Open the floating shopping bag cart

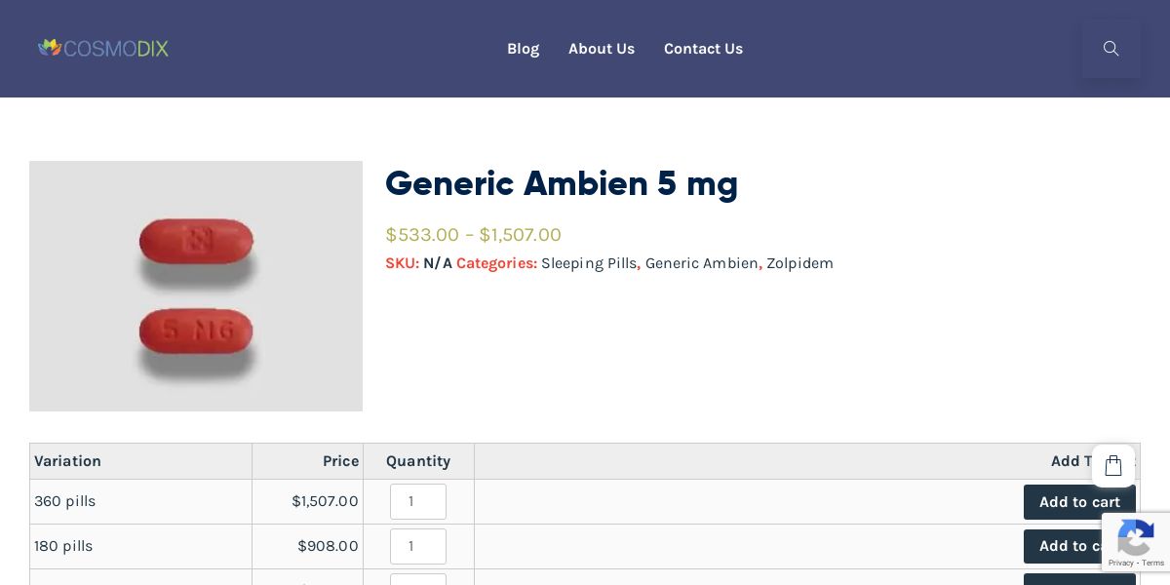coord(1113,466)
